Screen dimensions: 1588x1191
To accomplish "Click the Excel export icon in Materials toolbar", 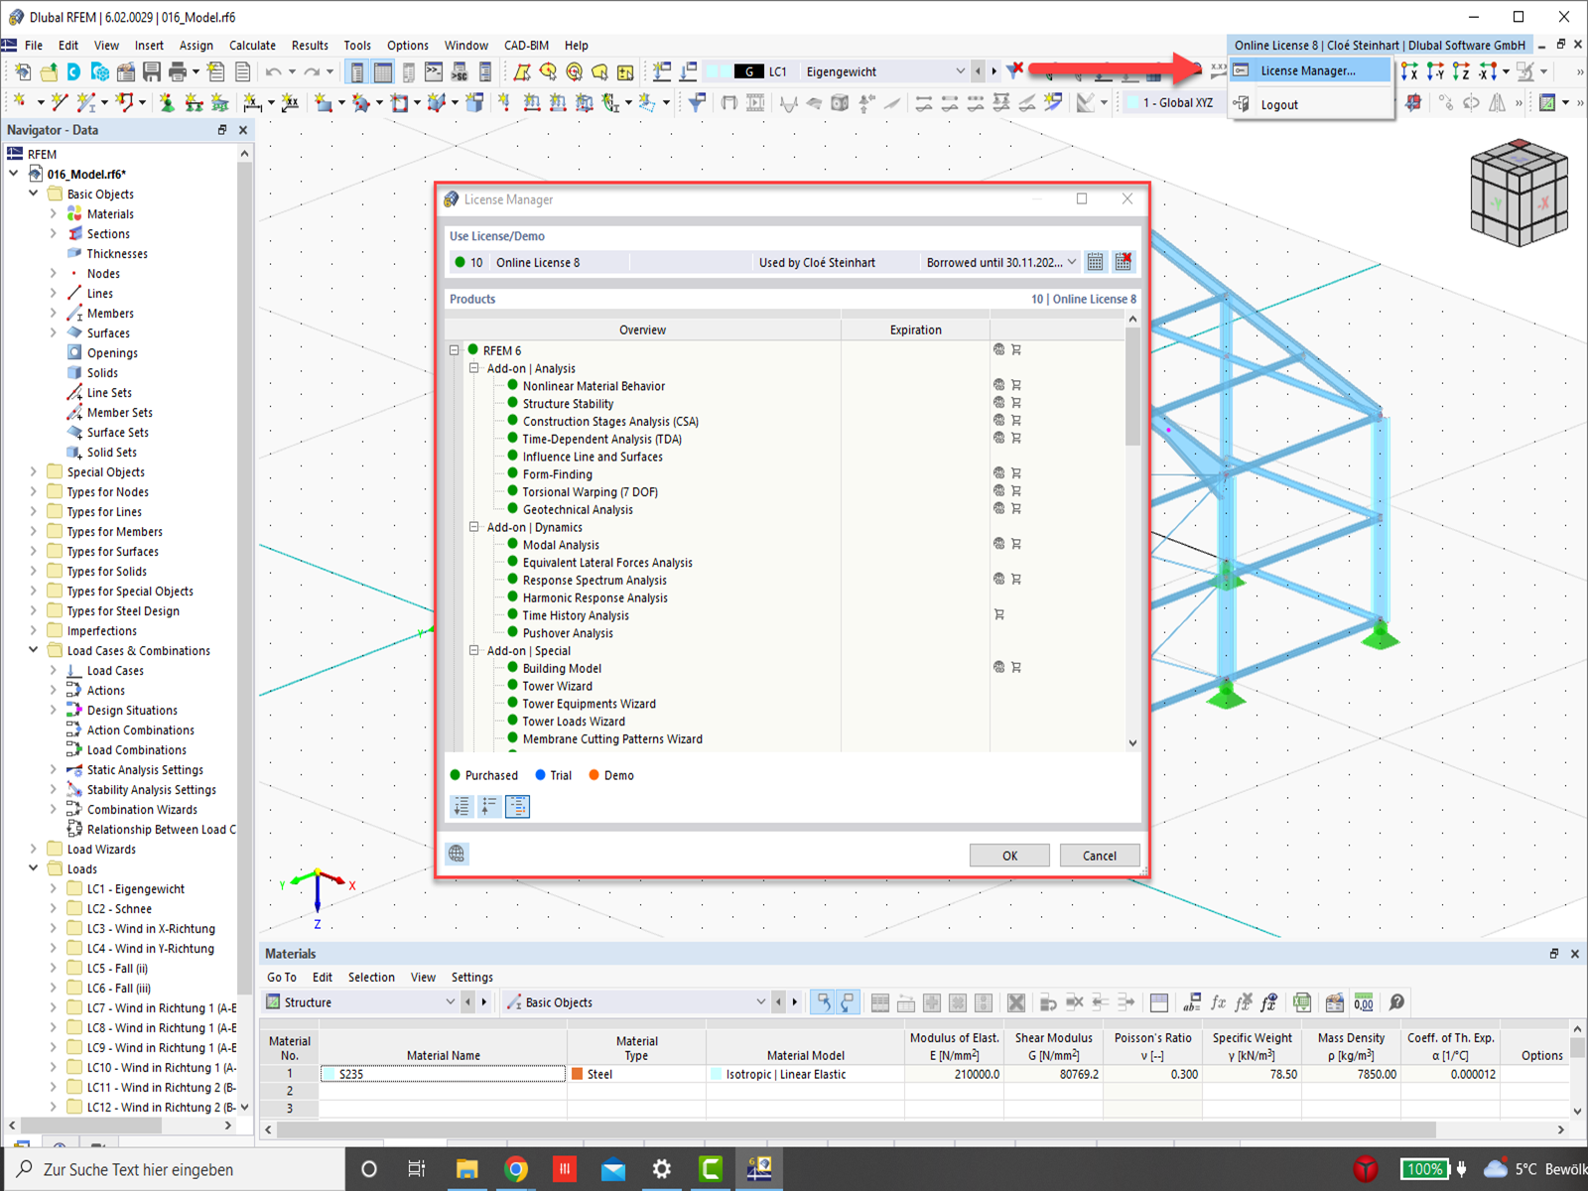I will (1302, 1002).
